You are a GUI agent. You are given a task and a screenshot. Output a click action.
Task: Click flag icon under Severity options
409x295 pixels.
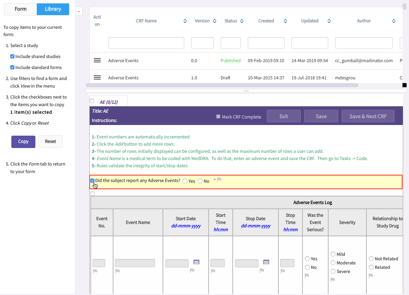tap(333, 280)
